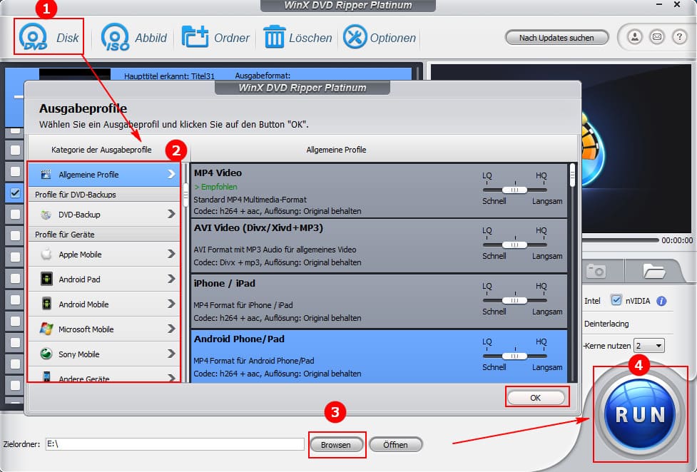Expand the Apple Mobile category arrow
The height and width of the screenshot is (472, 697).
(x=172, y=254)
